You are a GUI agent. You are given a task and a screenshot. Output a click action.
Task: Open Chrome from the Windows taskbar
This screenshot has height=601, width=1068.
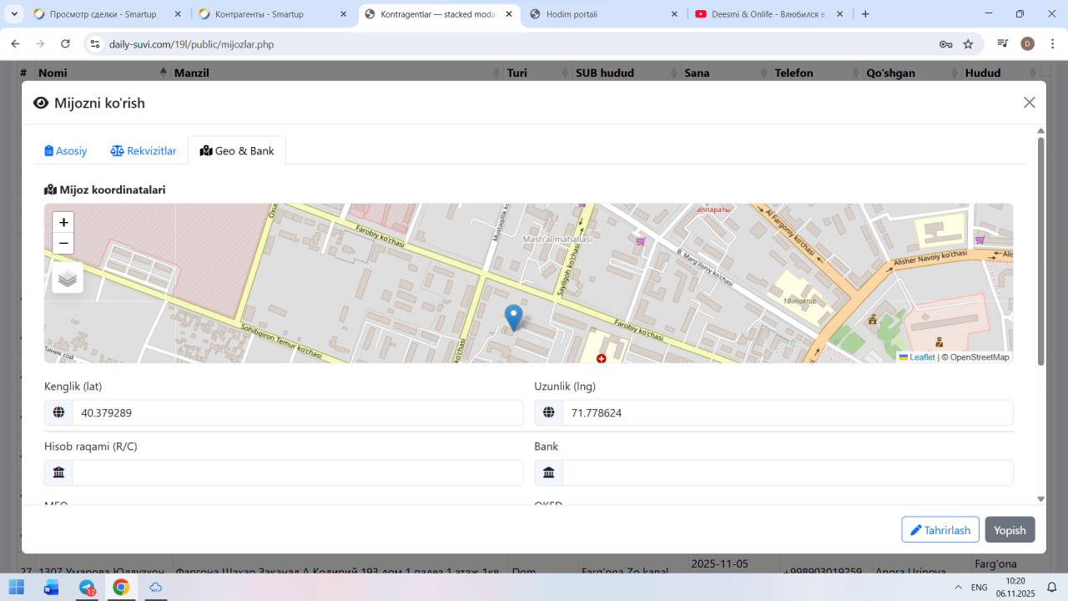click(121, 588)
